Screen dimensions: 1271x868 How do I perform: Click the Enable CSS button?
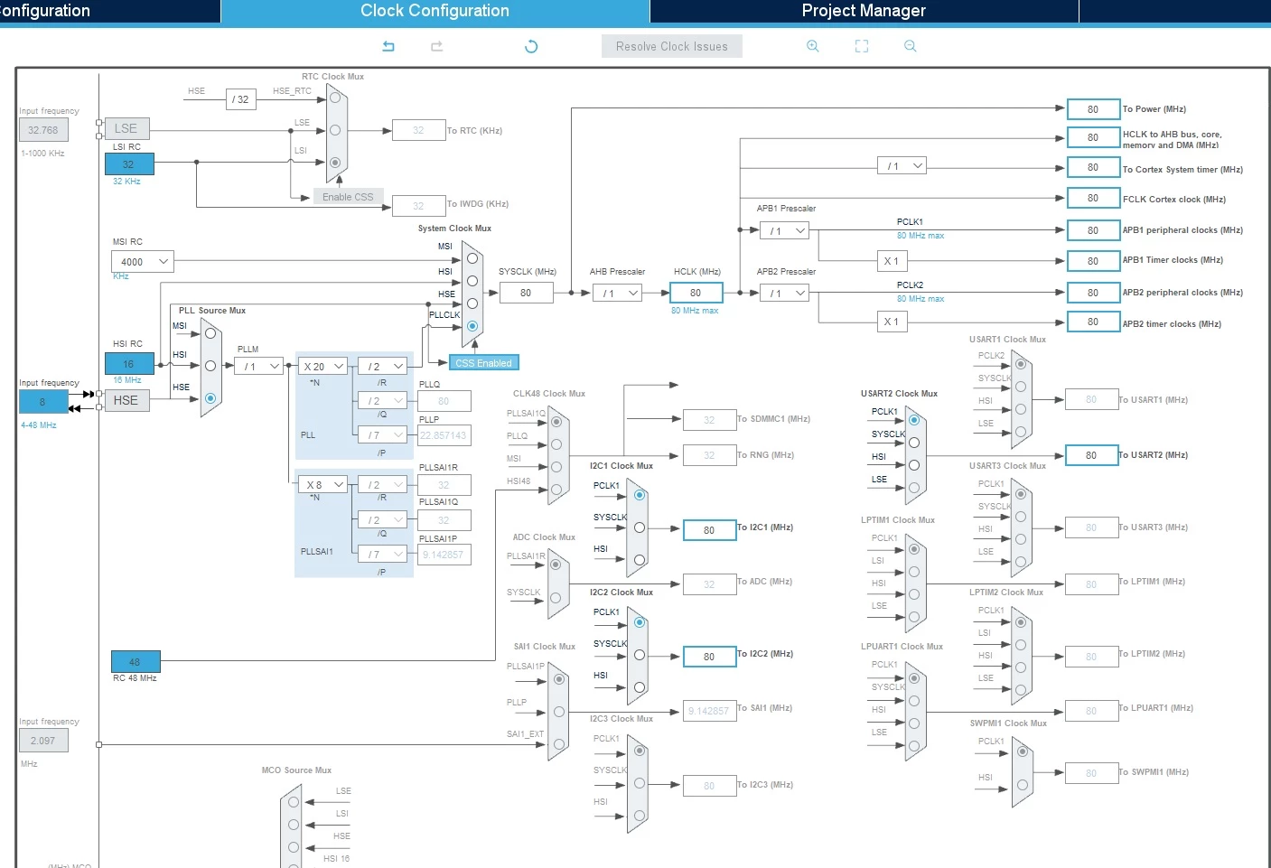pos(348,197)
